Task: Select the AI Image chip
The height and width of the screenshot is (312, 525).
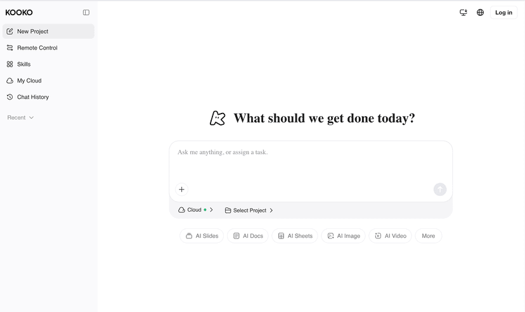Action: tap(343, 236)
